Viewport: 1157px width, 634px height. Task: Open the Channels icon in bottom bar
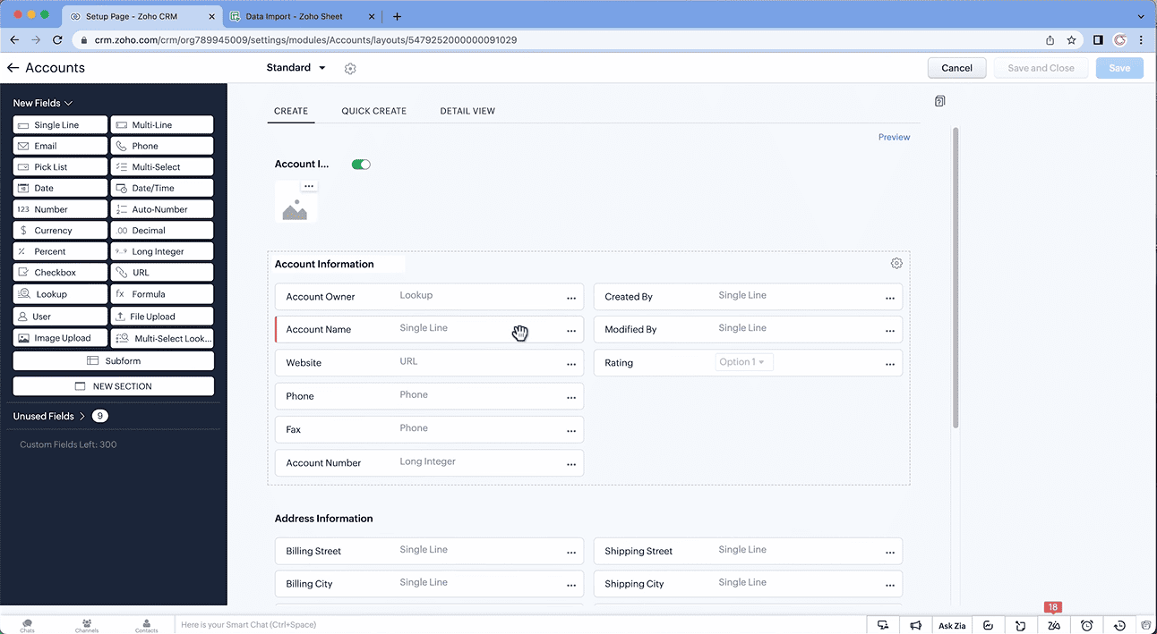87,625
